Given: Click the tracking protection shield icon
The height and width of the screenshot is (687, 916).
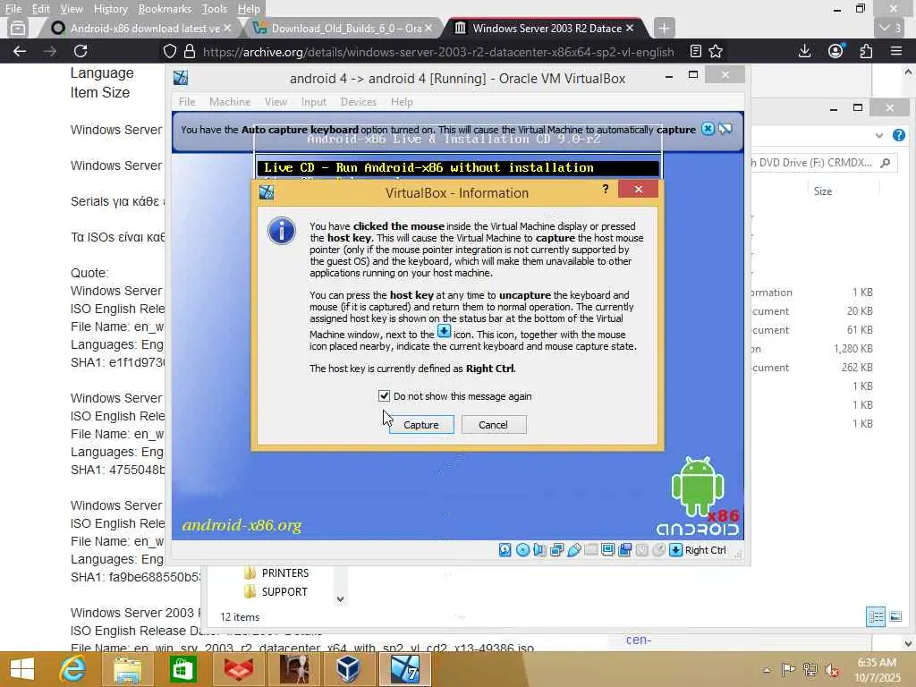Looking at the screenshot, I should (x=169, y=51).
